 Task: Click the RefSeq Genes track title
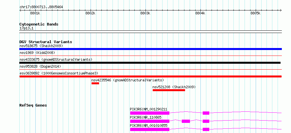pyautogui.click(x=33, y=105)
